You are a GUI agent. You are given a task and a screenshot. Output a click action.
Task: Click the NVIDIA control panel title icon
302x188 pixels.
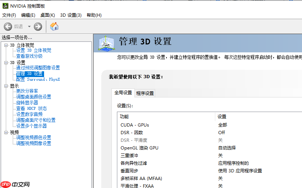[x=5, y=6]
